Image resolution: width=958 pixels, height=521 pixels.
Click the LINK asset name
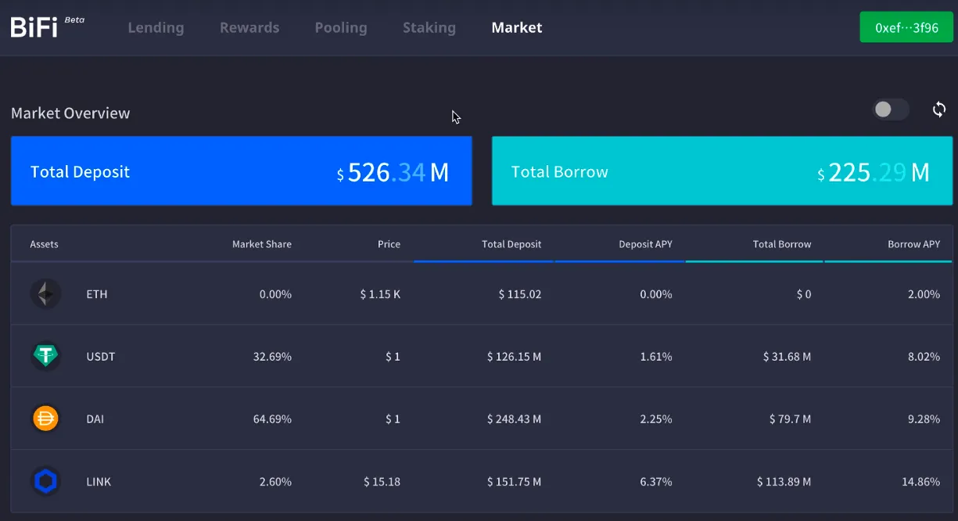click(x=99, y=482)
